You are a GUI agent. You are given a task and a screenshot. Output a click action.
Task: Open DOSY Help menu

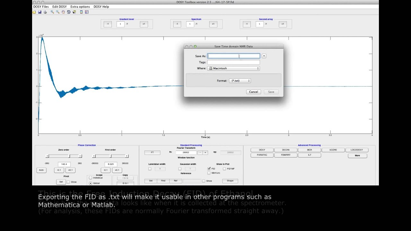(101, 7)
